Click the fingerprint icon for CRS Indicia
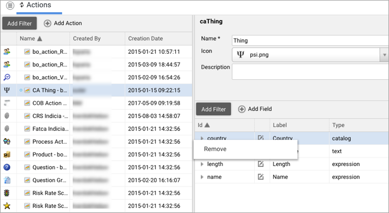 click(x=7, y=116)
